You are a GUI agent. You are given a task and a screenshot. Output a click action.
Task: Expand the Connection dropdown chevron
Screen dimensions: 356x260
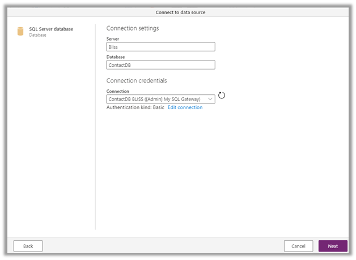(210, 99)
